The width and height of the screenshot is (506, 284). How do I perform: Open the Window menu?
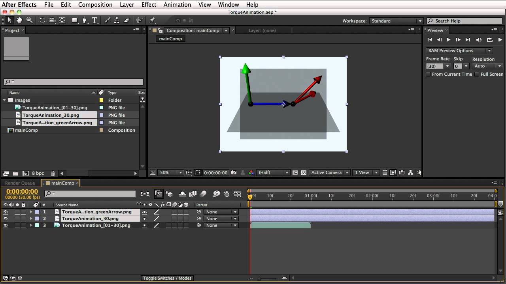pyautogui.click(x=228, y=4)
